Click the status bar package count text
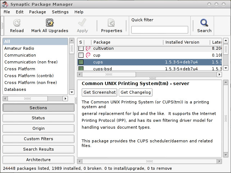231x173 pixels. coord(87,168)
